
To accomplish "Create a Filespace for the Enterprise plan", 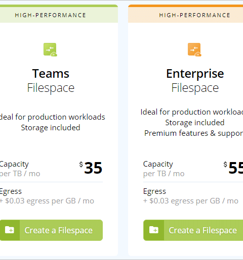I will click(193, 230).
